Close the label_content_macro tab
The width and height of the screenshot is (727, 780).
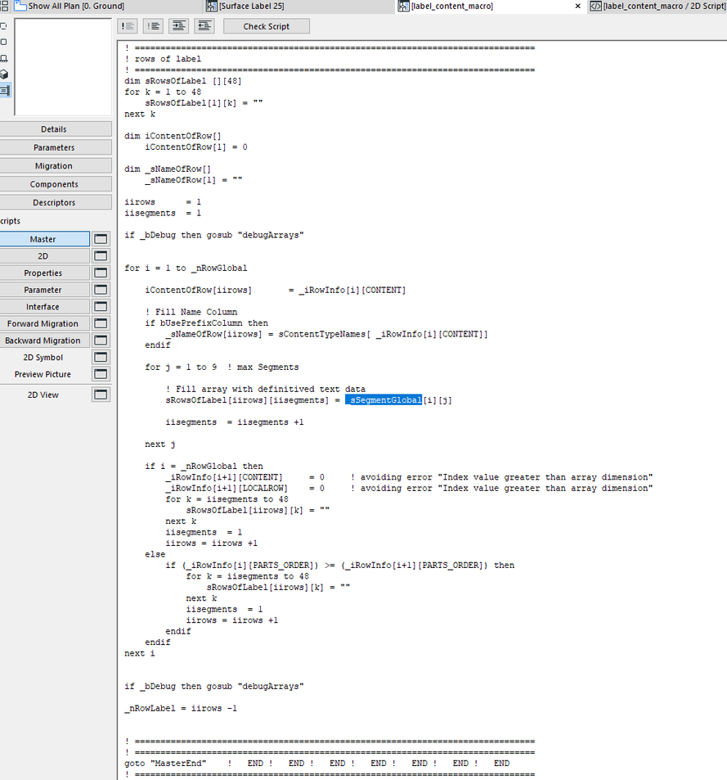coord(578,6)
